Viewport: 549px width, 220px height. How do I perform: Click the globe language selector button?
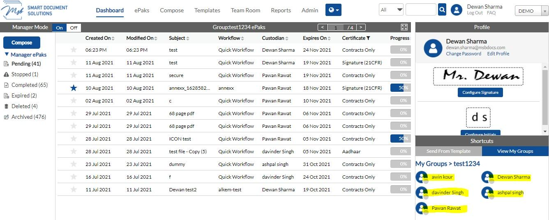(x=333, y=10)
